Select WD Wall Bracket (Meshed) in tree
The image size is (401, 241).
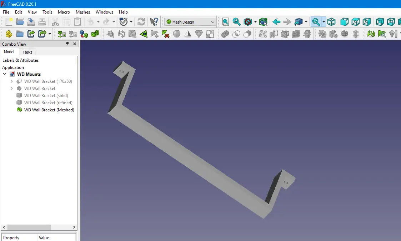tap(49, 110)
